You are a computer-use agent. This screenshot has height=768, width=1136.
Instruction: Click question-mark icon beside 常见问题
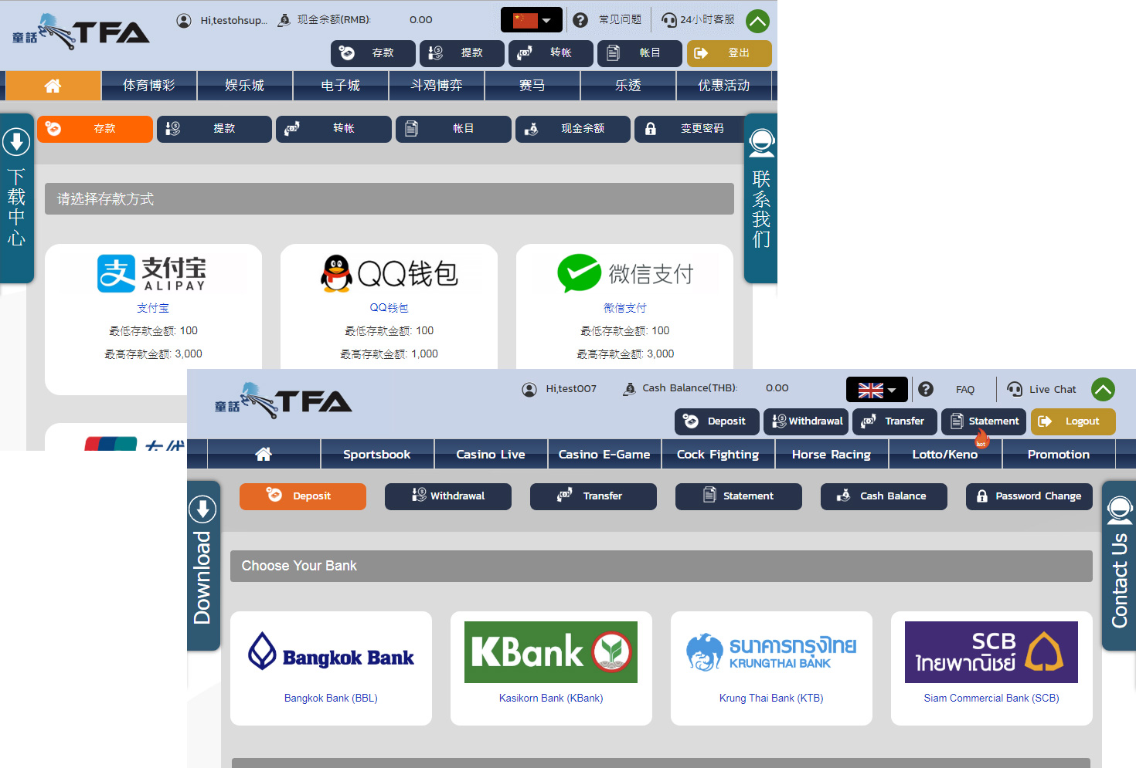tap(580, 20)
